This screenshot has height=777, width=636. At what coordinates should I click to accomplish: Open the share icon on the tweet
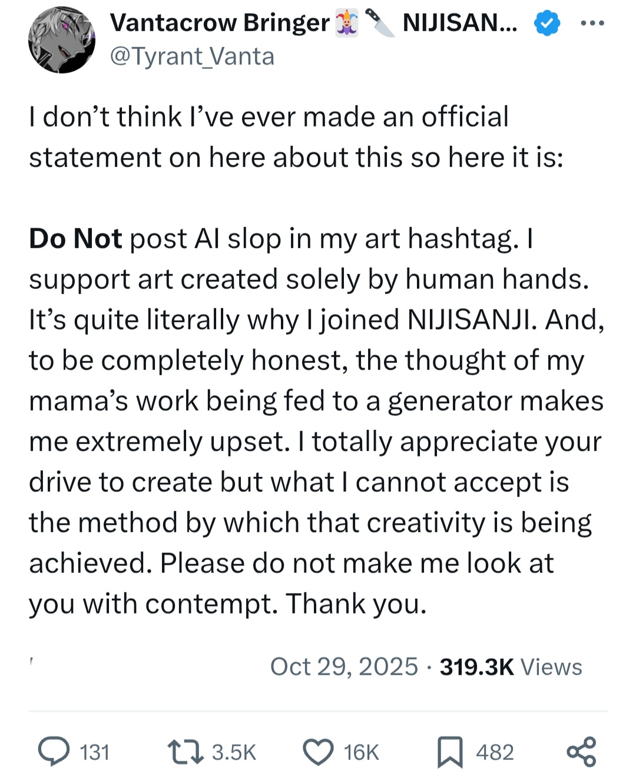pyautogui.click(x=581, y=752)
